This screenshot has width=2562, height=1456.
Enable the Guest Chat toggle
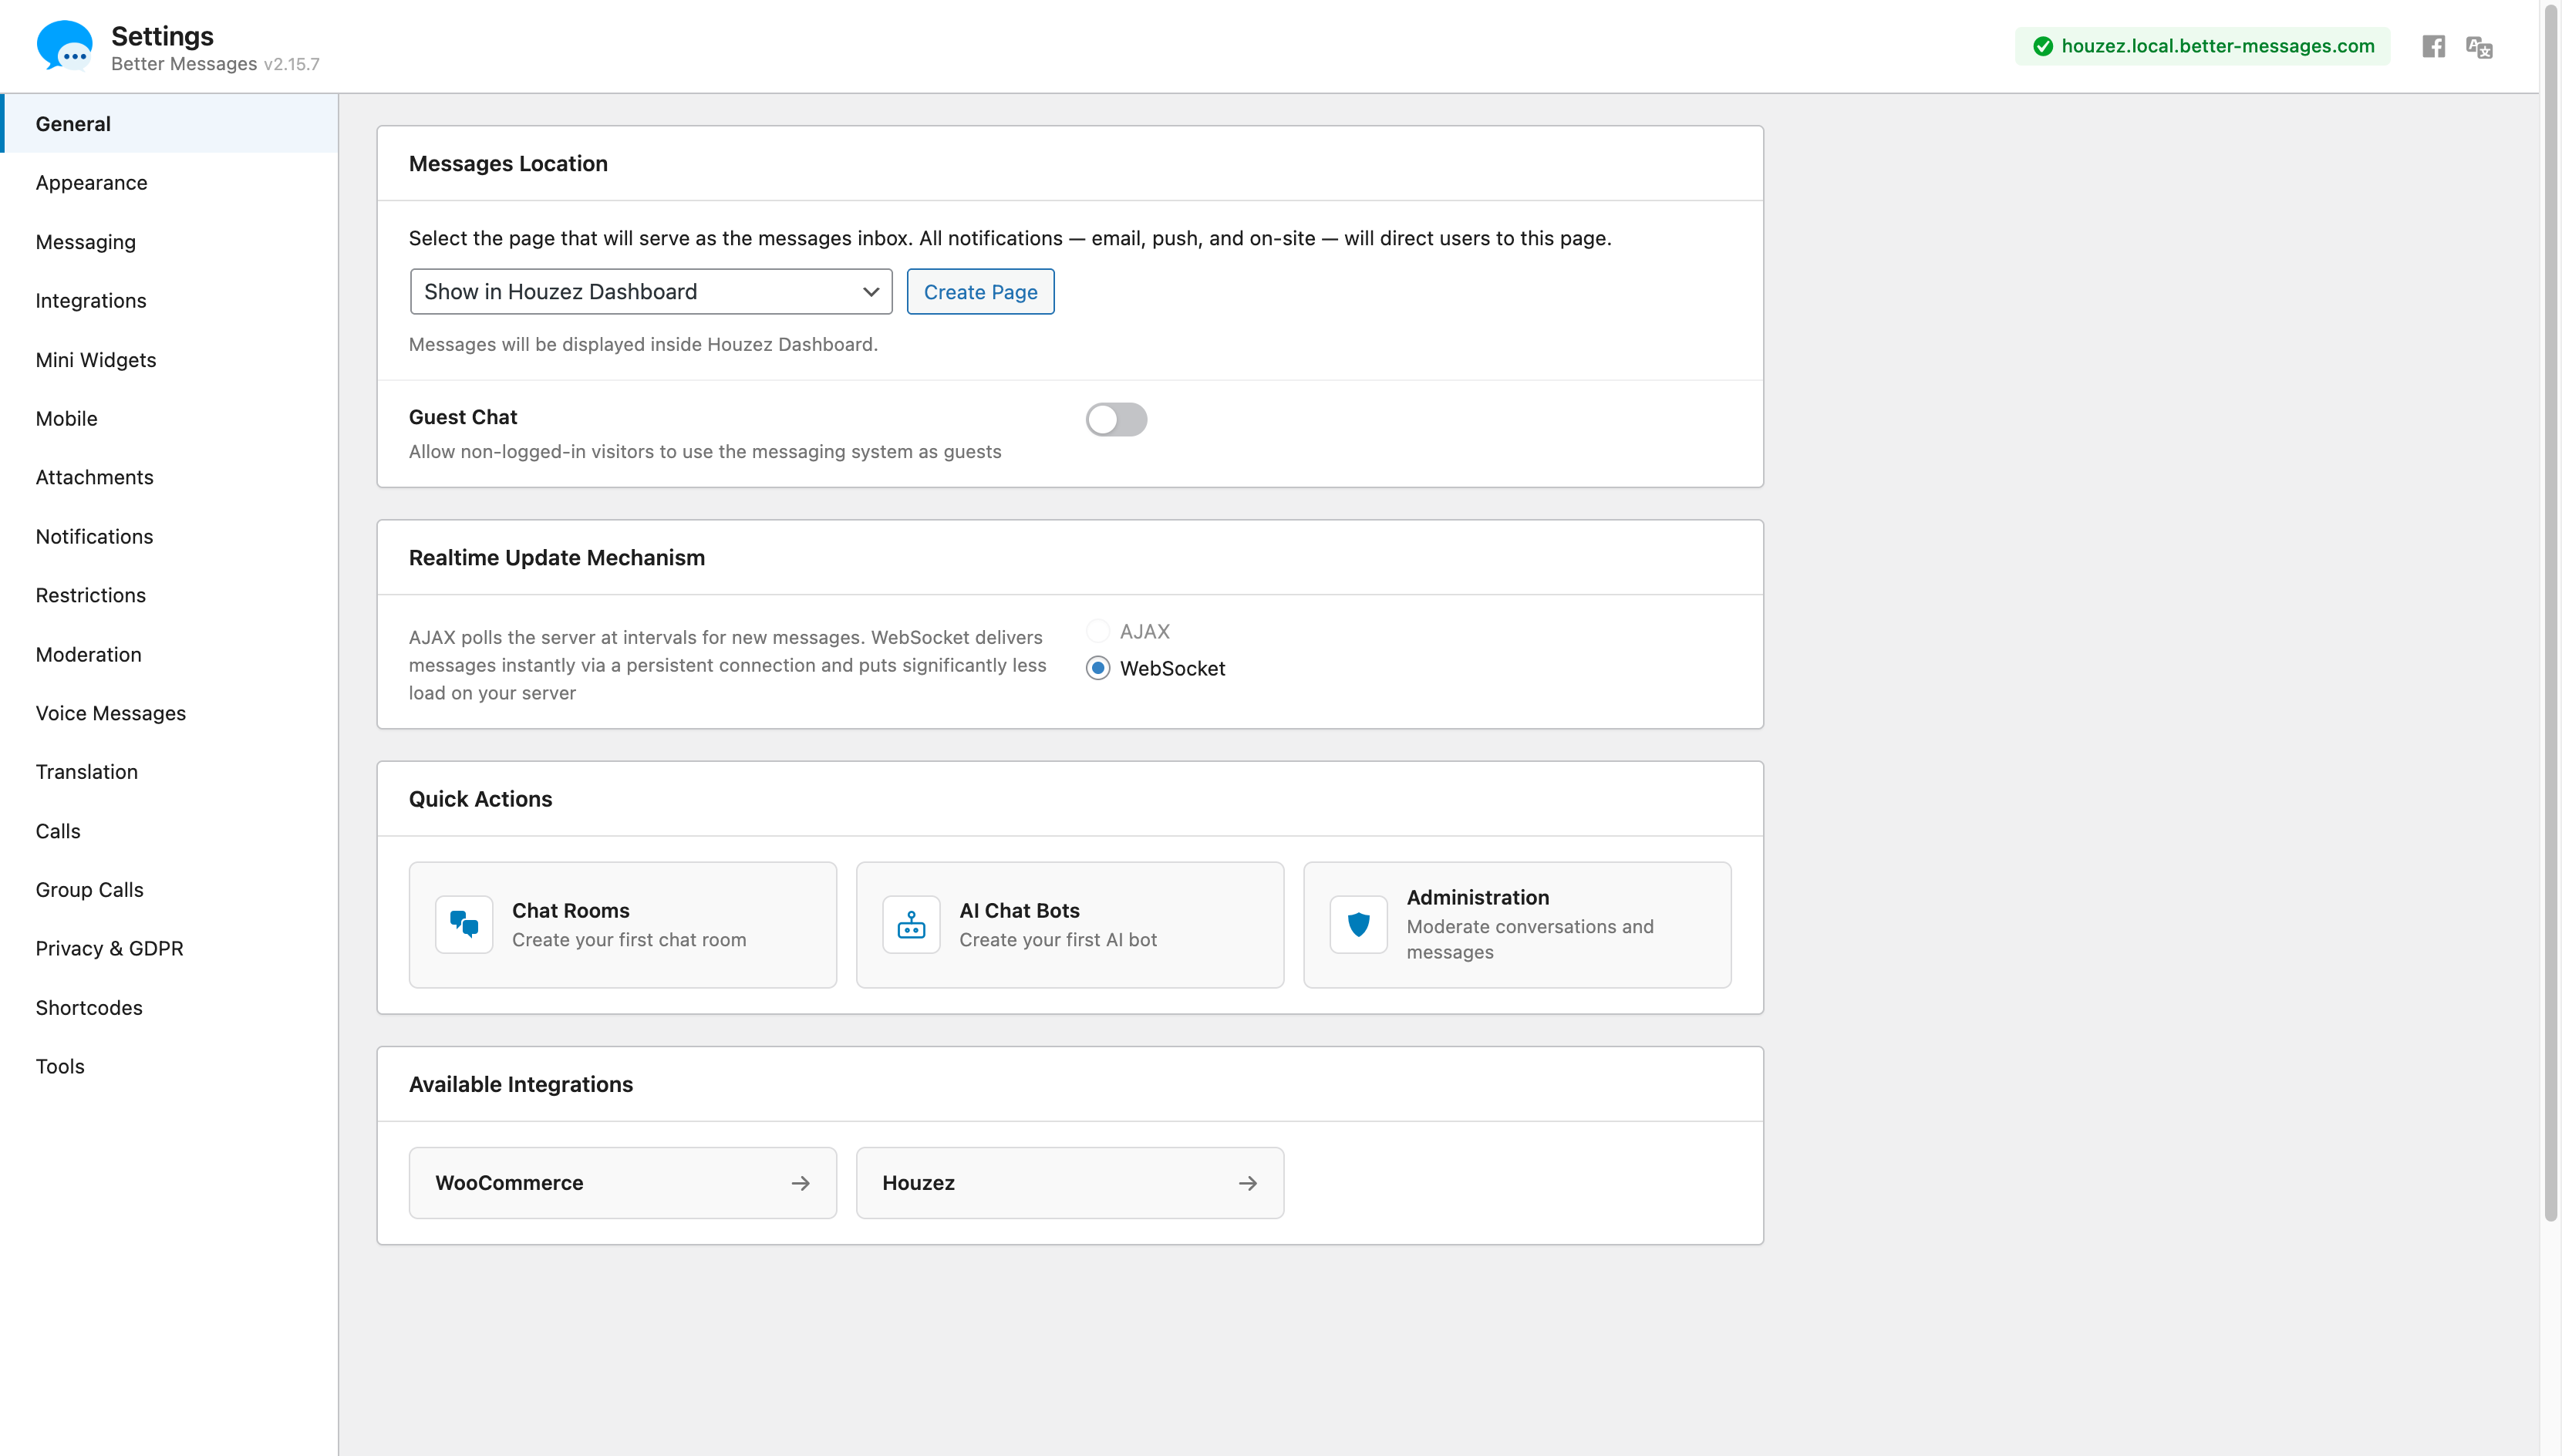tap(1116, 419)
